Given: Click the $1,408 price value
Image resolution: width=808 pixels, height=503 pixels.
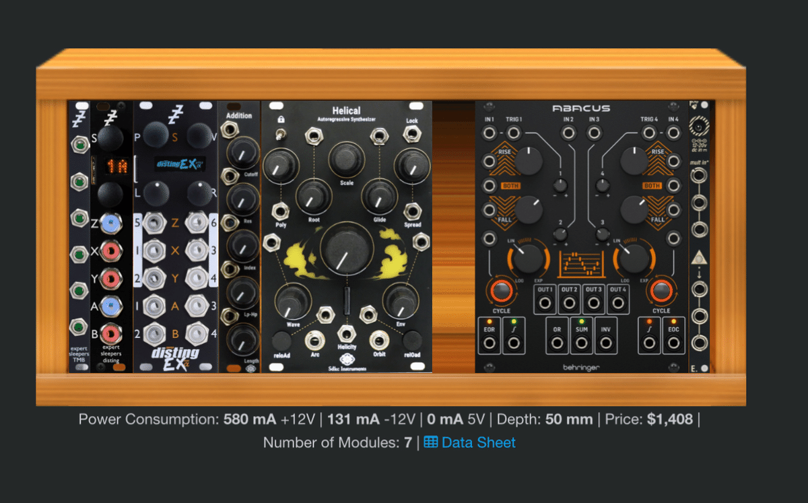Looking at the screenshot, I should pos(670,420).
